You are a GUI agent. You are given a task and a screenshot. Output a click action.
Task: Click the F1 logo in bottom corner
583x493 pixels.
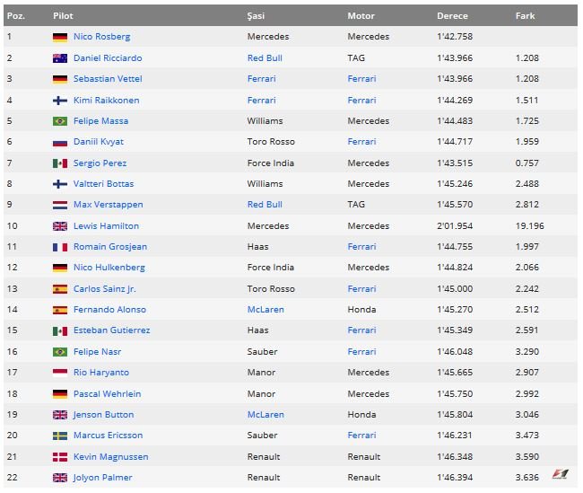[x=561, y=474]
